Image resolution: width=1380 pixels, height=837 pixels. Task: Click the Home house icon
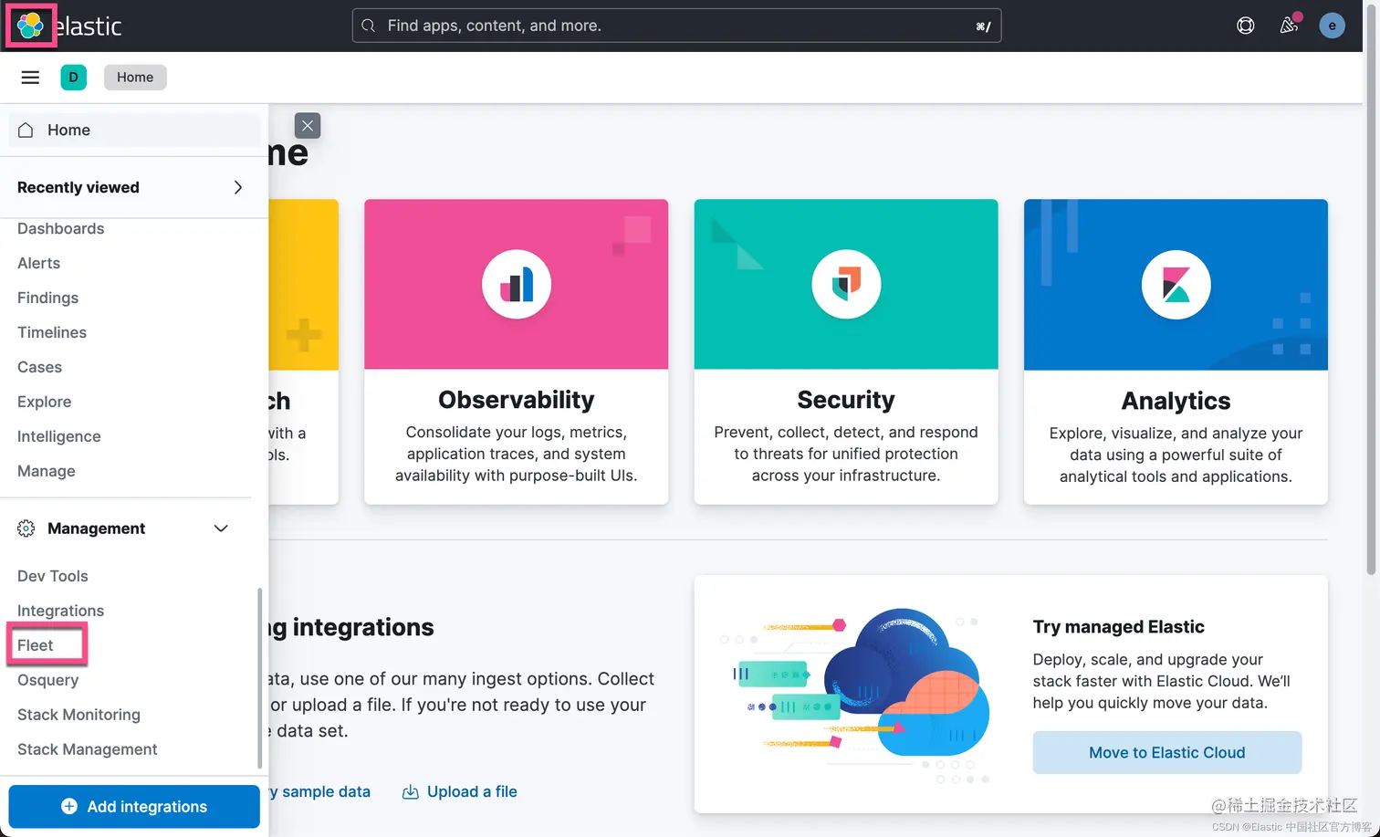[x=26, y=130]
